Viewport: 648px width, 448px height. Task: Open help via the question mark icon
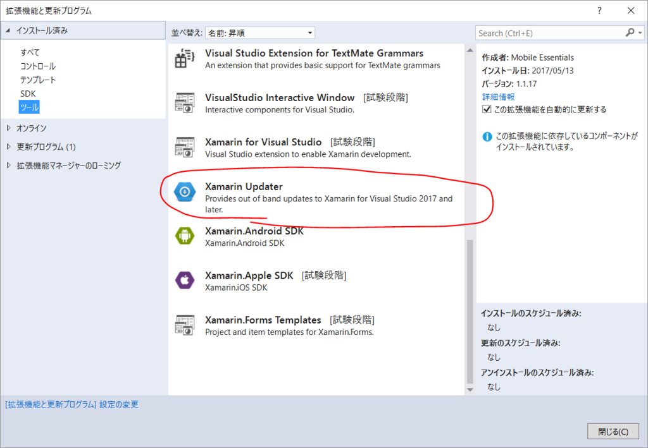pos(599,11)
